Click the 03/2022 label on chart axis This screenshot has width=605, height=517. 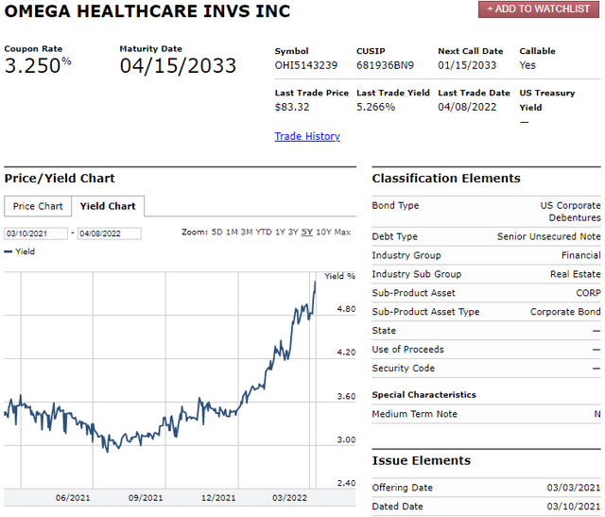click(289, 498)
